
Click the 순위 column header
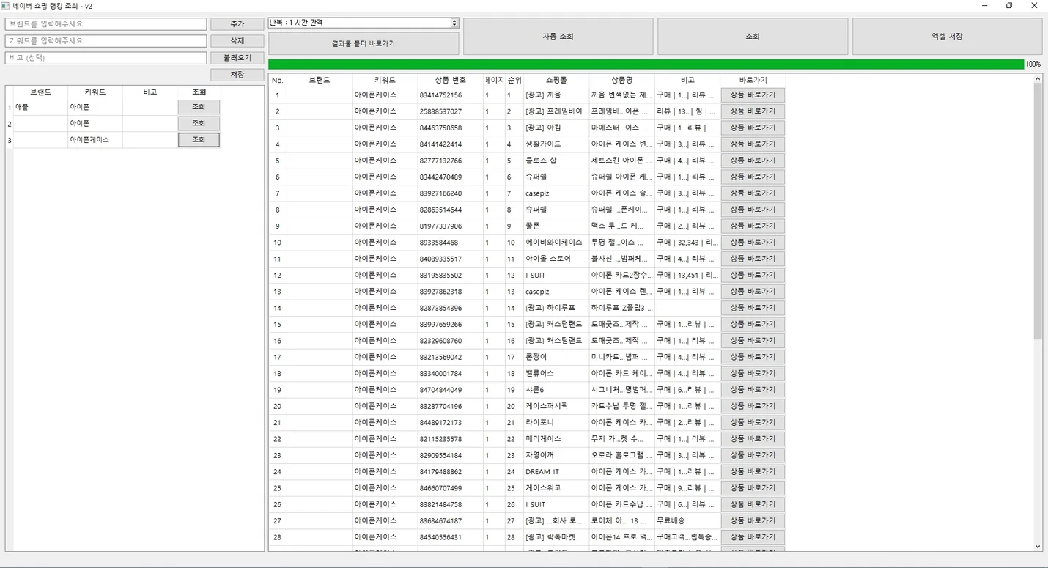514,80
